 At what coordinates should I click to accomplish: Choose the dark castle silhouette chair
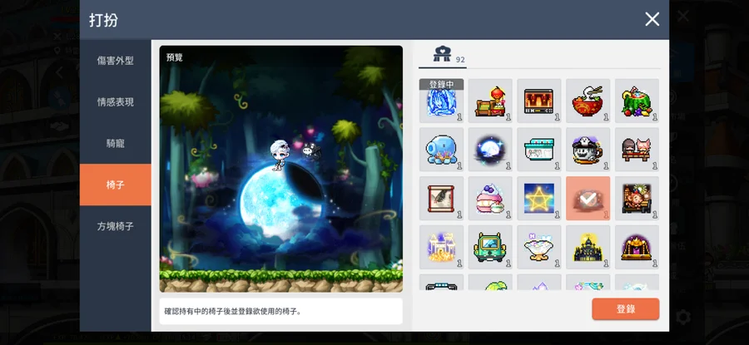pyautogui.click(x=588, y=247)
